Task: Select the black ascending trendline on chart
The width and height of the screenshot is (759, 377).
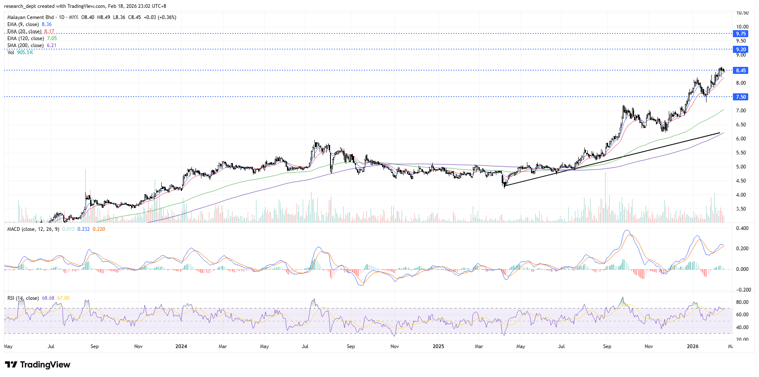Action: pyautogui.click(x=612, y=159)
